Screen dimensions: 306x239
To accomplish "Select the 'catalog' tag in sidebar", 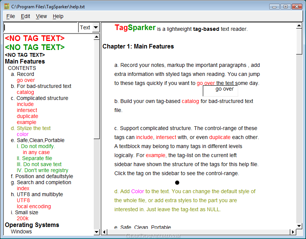I will [x=25, y=92].
